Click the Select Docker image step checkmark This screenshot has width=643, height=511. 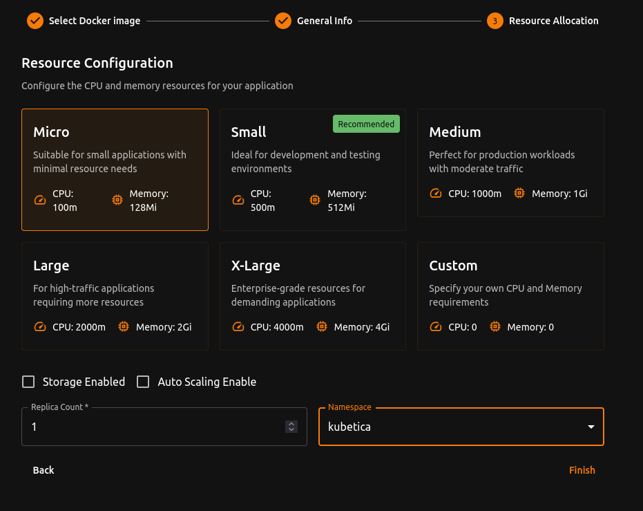click(x=35, y=21)
